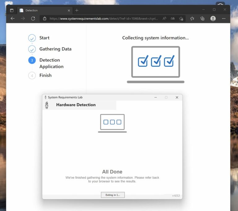Click the Read aloud icon
Viewport: 238px width, 211px height.
[x=164, y=19]
